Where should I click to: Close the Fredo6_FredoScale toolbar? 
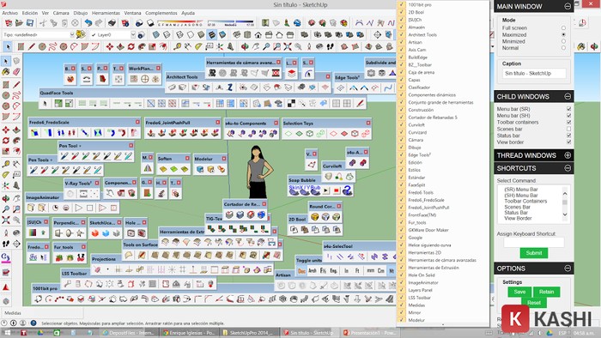[137, 122]
